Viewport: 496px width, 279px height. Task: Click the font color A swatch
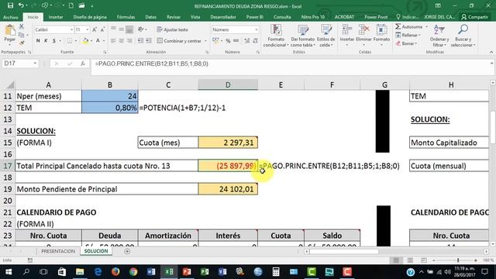pos(98,41)
